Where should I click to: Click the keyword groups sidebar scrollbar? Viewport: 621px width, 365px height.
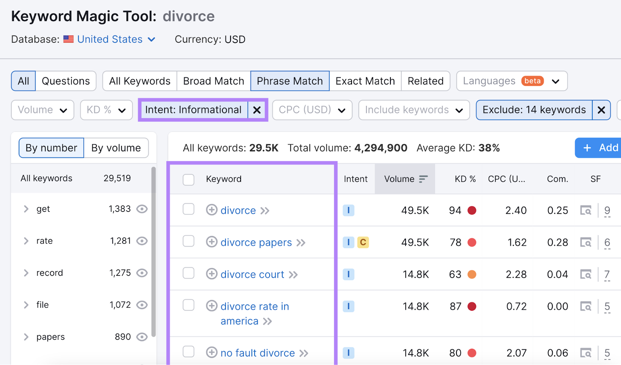pyautogui.click(x=154, y=252)
